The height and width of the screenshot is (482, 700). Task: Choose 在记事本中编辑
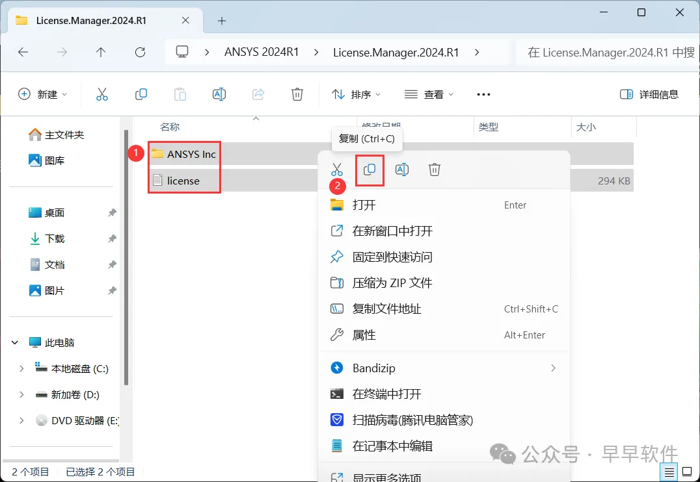444,446
